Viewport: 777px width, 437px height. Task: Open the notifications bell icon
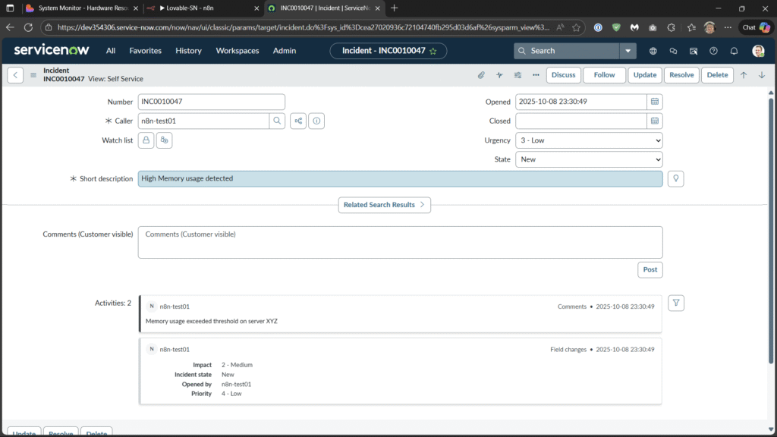pyautogui.click(x=734, y=51)
